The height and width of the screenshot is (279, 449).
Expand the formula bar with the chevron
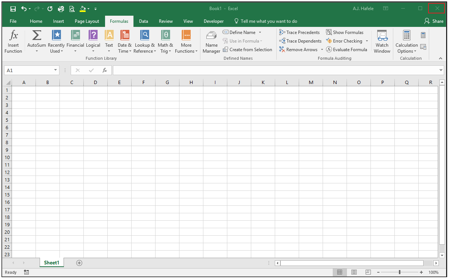pos(442,70)
